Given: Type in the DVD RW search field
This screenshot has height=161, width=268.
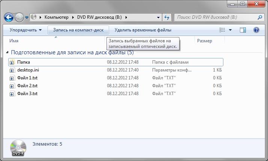Looking at the screenshot, I should point(216,17).
